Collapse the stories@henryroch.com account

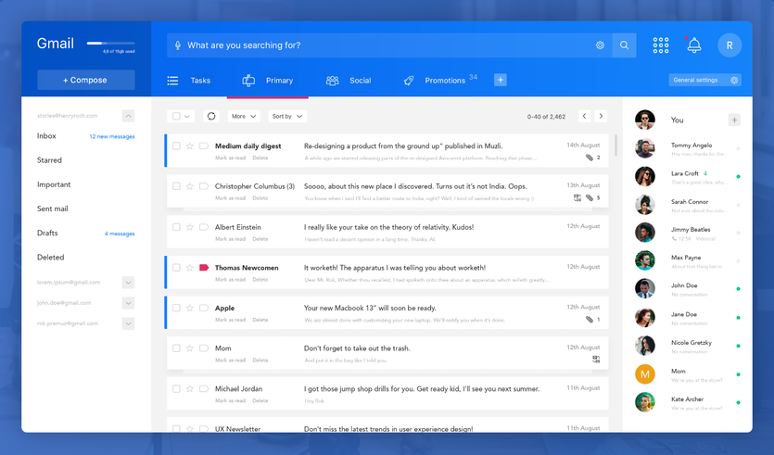[128, 116]
